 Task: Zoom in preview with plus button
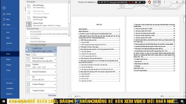click(181, 96)
